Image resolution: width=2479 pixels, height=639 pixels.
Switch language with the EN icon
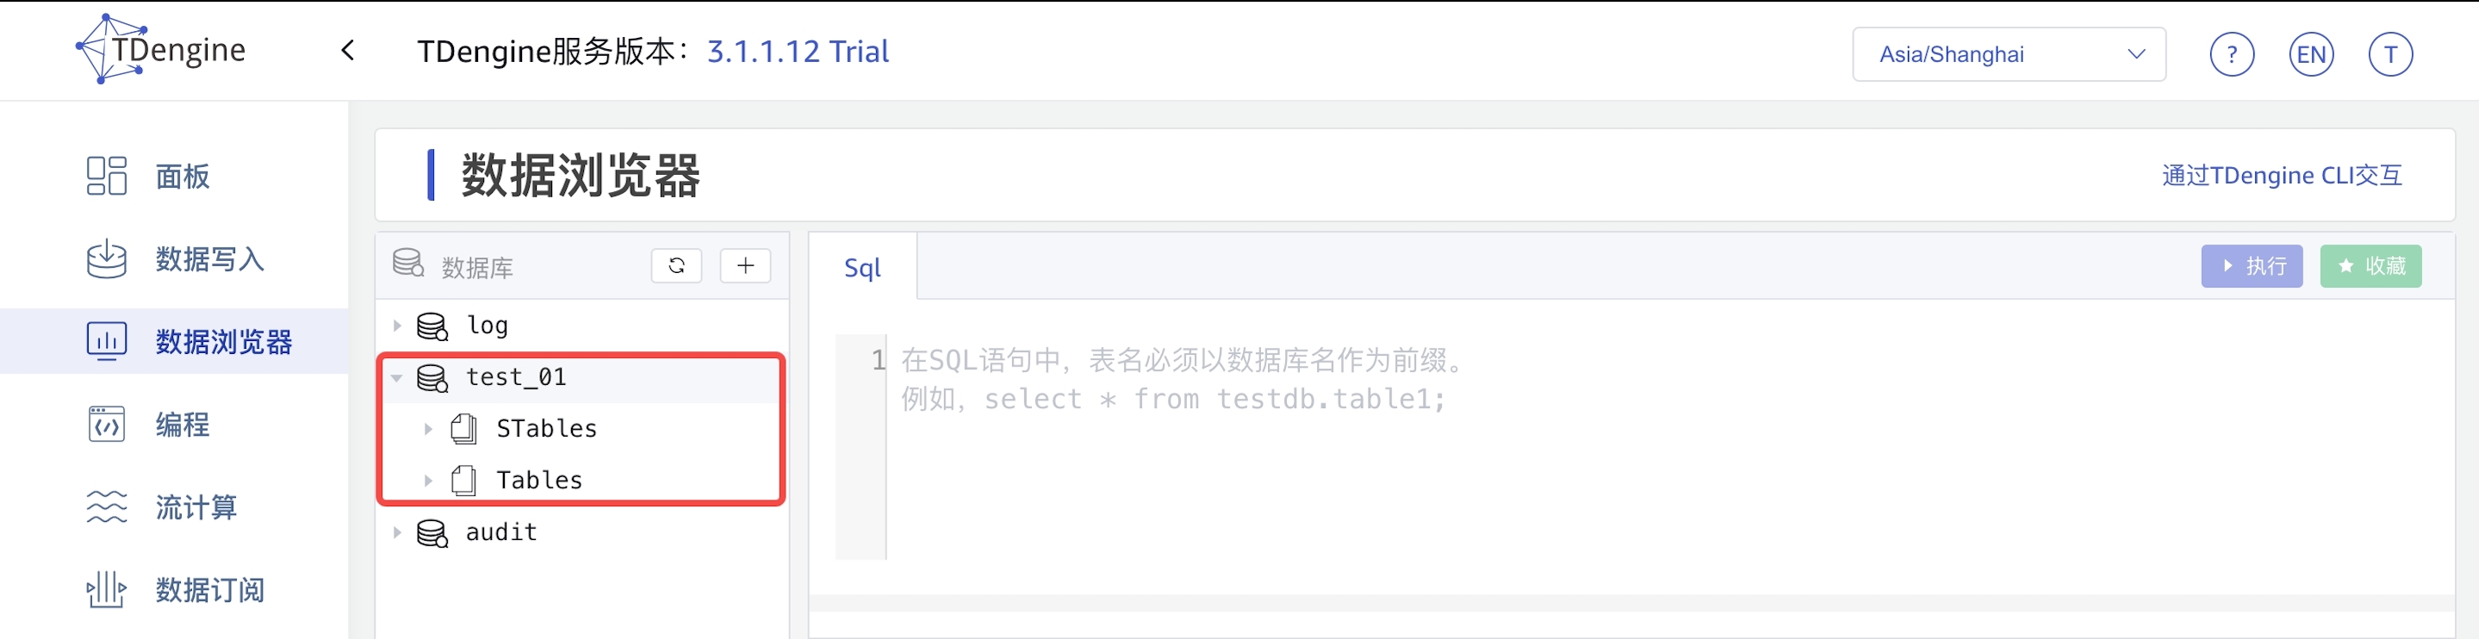(2310, 54)
